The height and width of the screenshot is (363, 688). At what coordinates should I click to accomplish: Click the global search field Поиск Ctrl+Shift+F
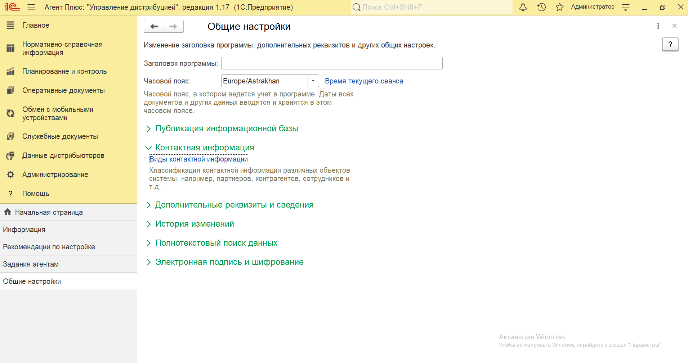click(x=432, y=7)
